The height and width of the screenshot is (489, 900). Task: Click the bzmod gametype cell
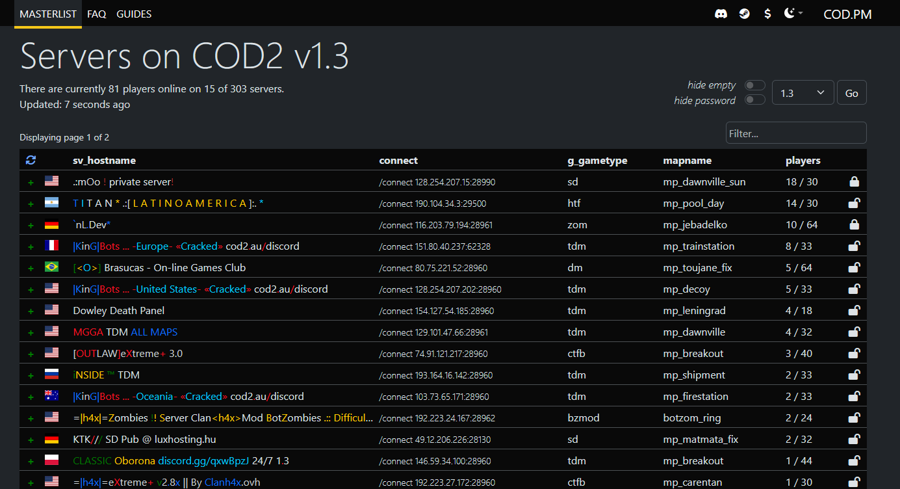[x=584, y=418]
